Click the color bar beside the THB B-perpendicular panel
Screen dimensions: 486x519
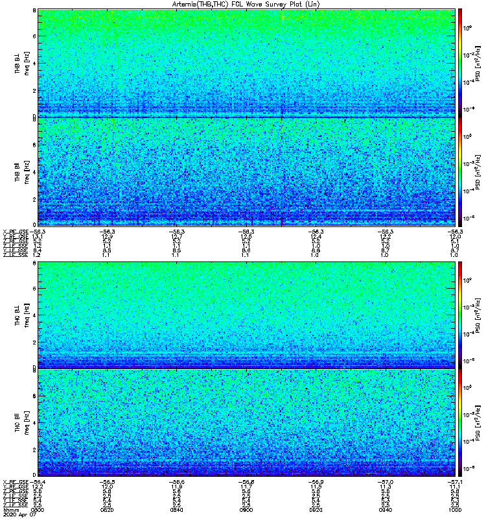[x=460, y=63]
